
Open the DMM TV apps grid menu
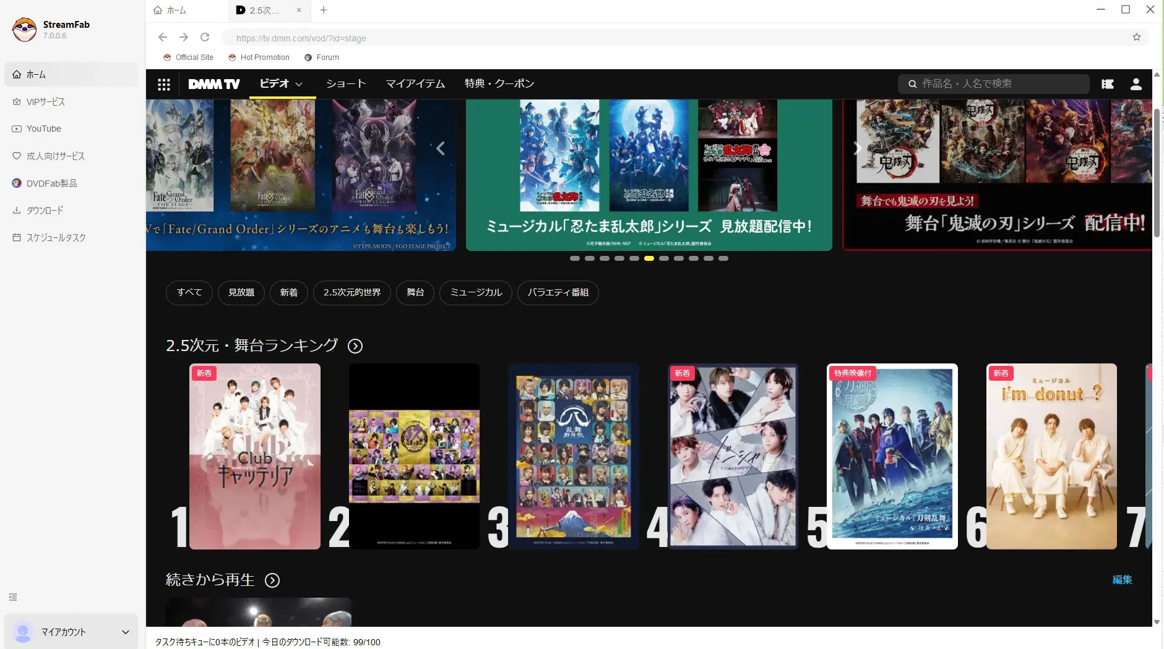point(164,84)
